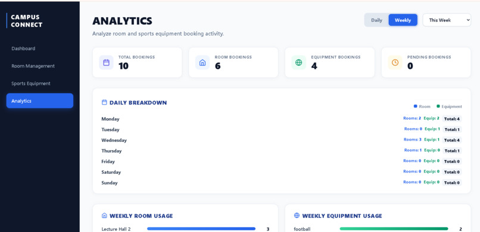Image resolution: width=480 pixels, height=232 pixels.
Task: Click the Weekly Room Usage house icon
Action: pos(104,215)
